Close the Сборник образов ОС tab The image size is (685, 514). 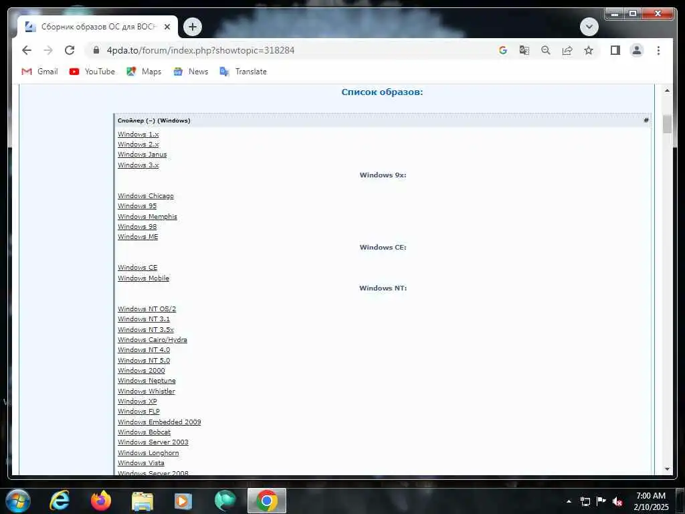pyautogui.click(x=167, y=27)
